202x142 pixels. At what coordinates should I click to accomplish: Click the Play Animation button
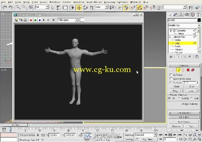tap(170, 135)
